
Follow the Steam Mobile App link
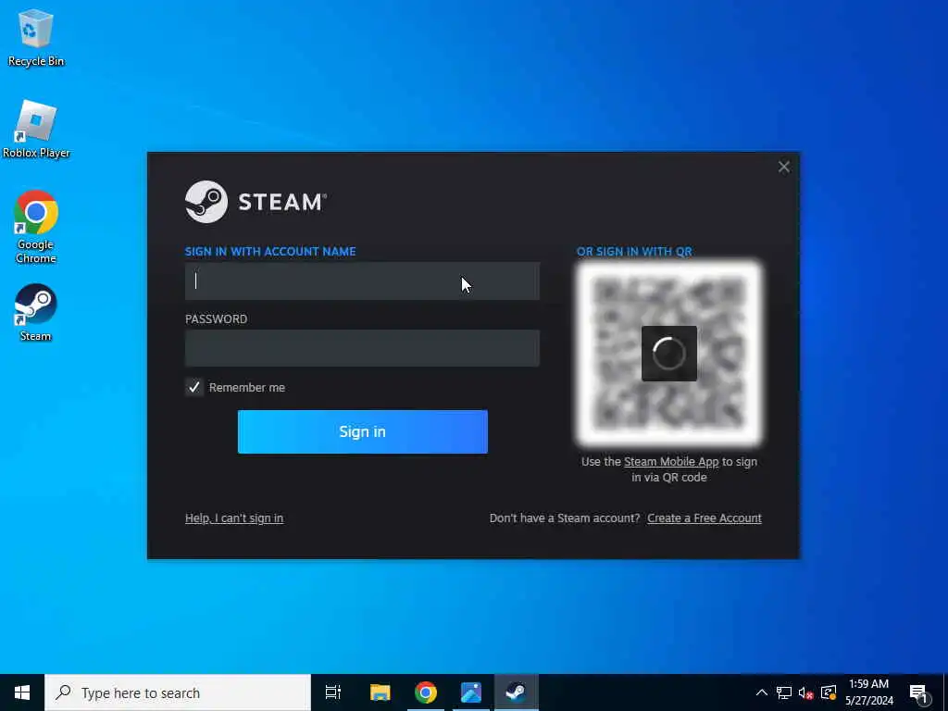coord(671,462)
